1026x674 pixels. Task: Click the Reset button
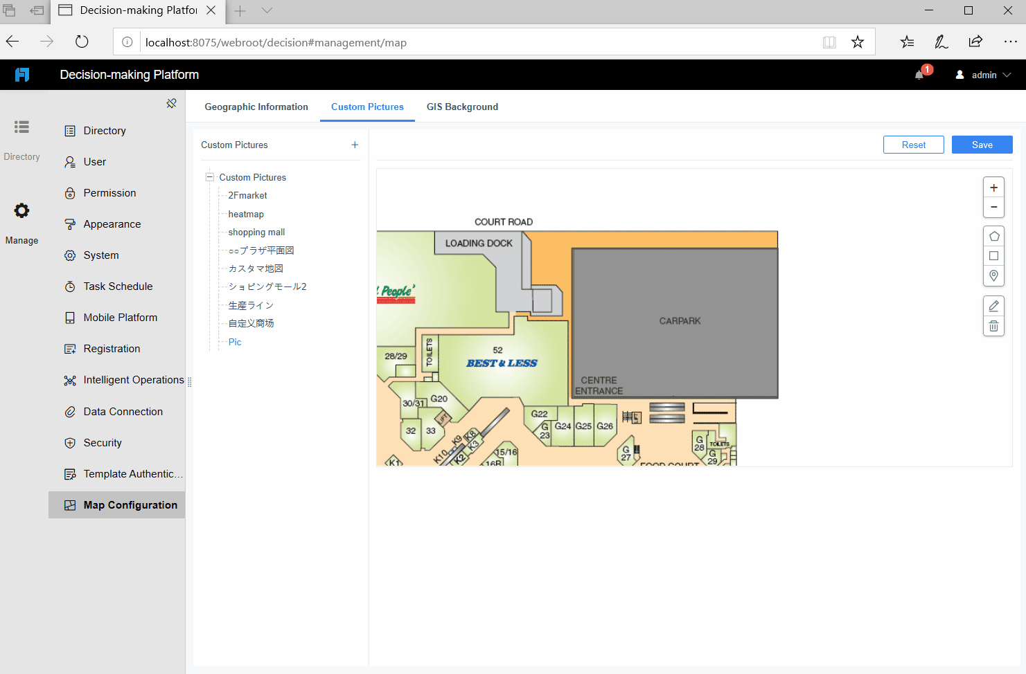coord(913,145)
